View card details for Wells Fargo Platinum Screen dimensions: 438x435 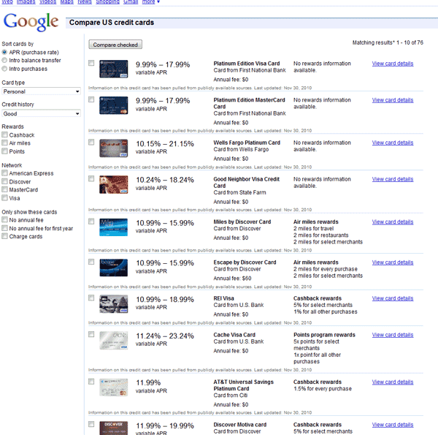click(x=393, y=143)
